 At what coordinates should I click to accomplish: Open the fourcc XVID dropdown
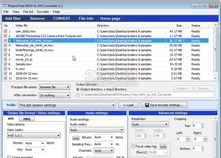(158, 152)
